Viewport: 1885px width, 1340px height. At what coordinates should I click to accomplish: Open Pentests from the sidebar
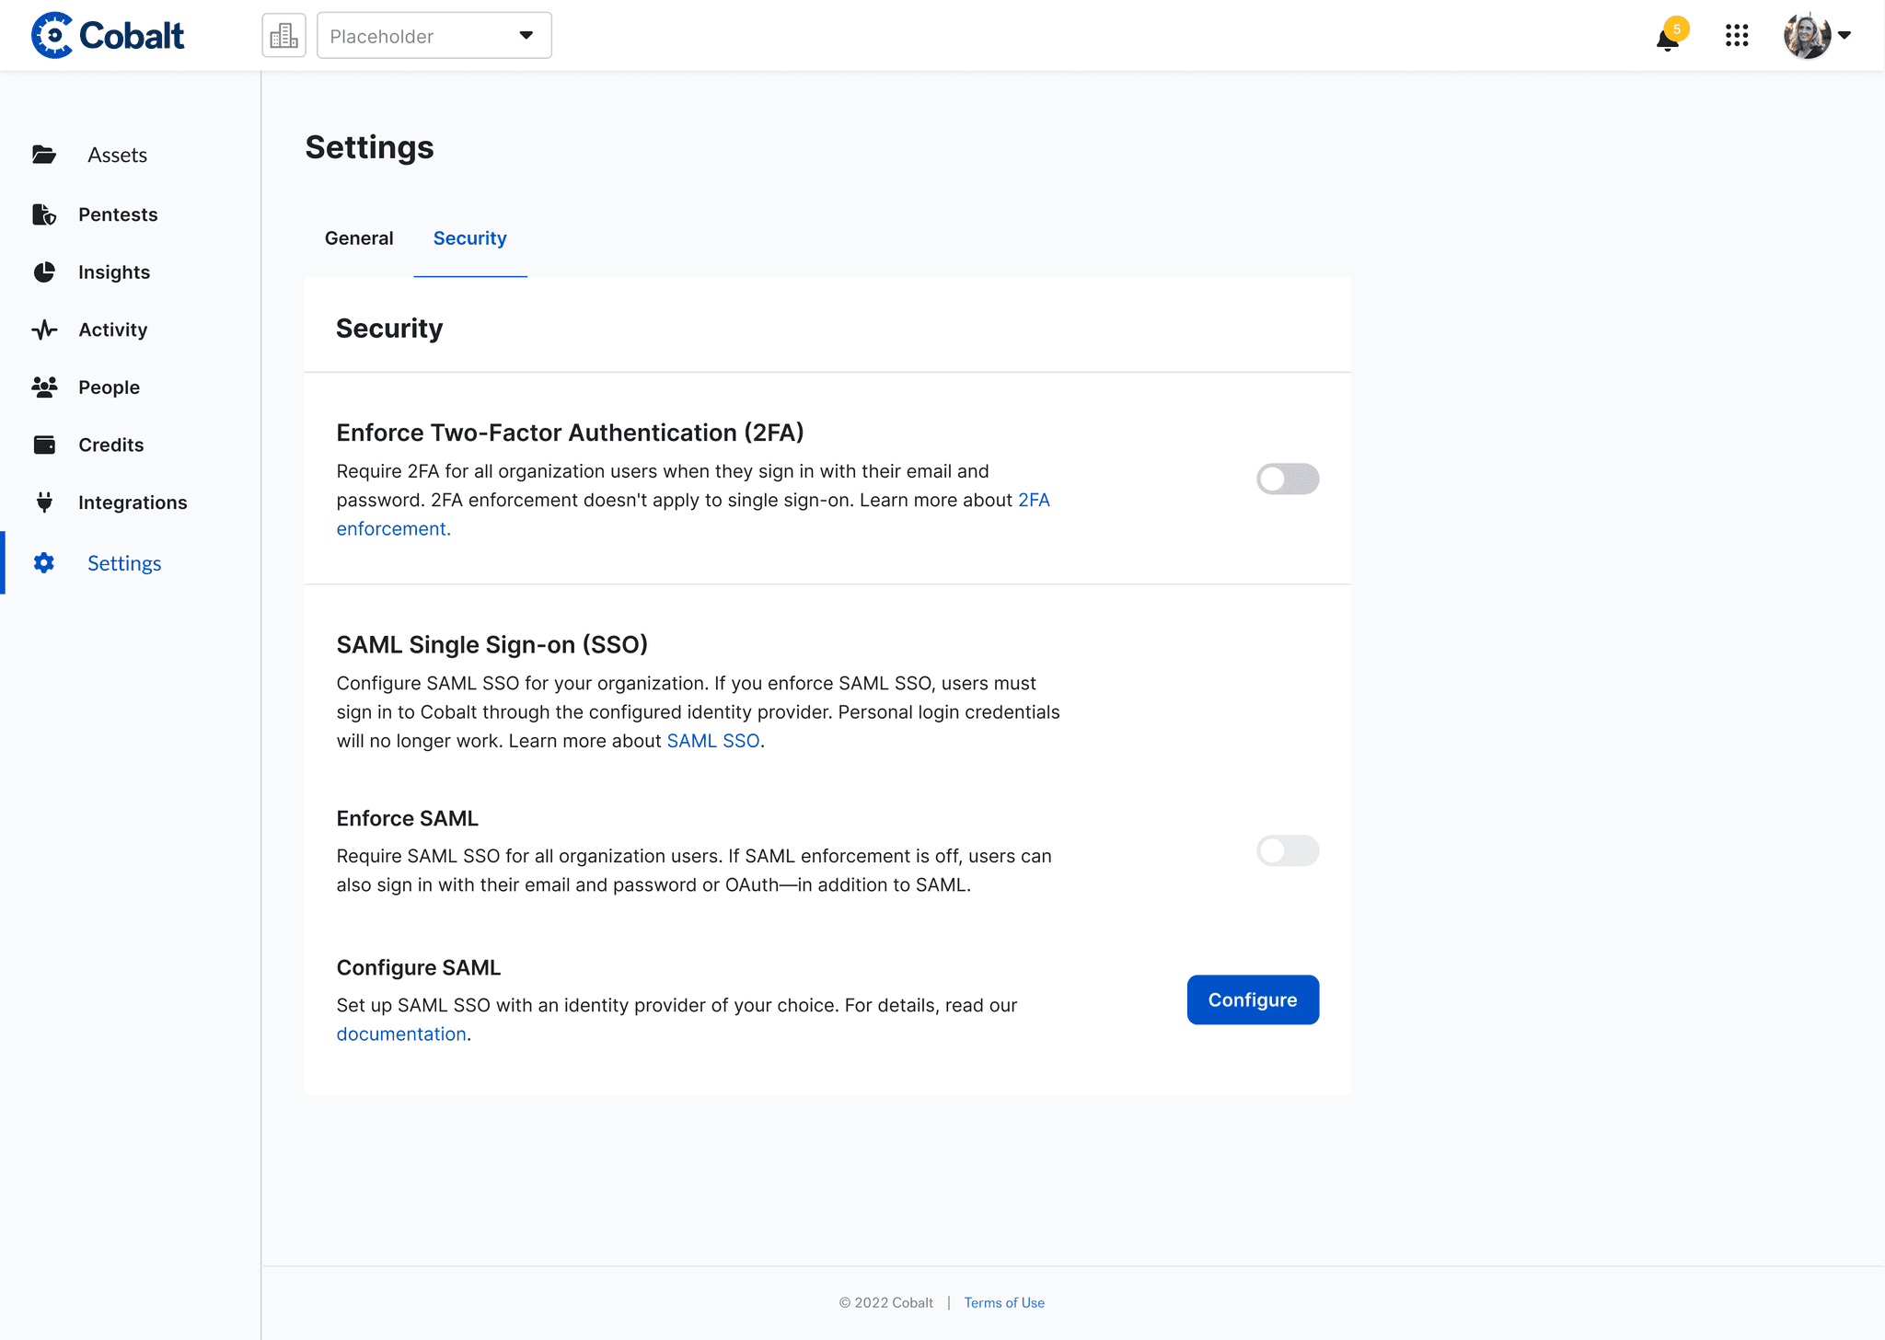[x=118, y=214]
